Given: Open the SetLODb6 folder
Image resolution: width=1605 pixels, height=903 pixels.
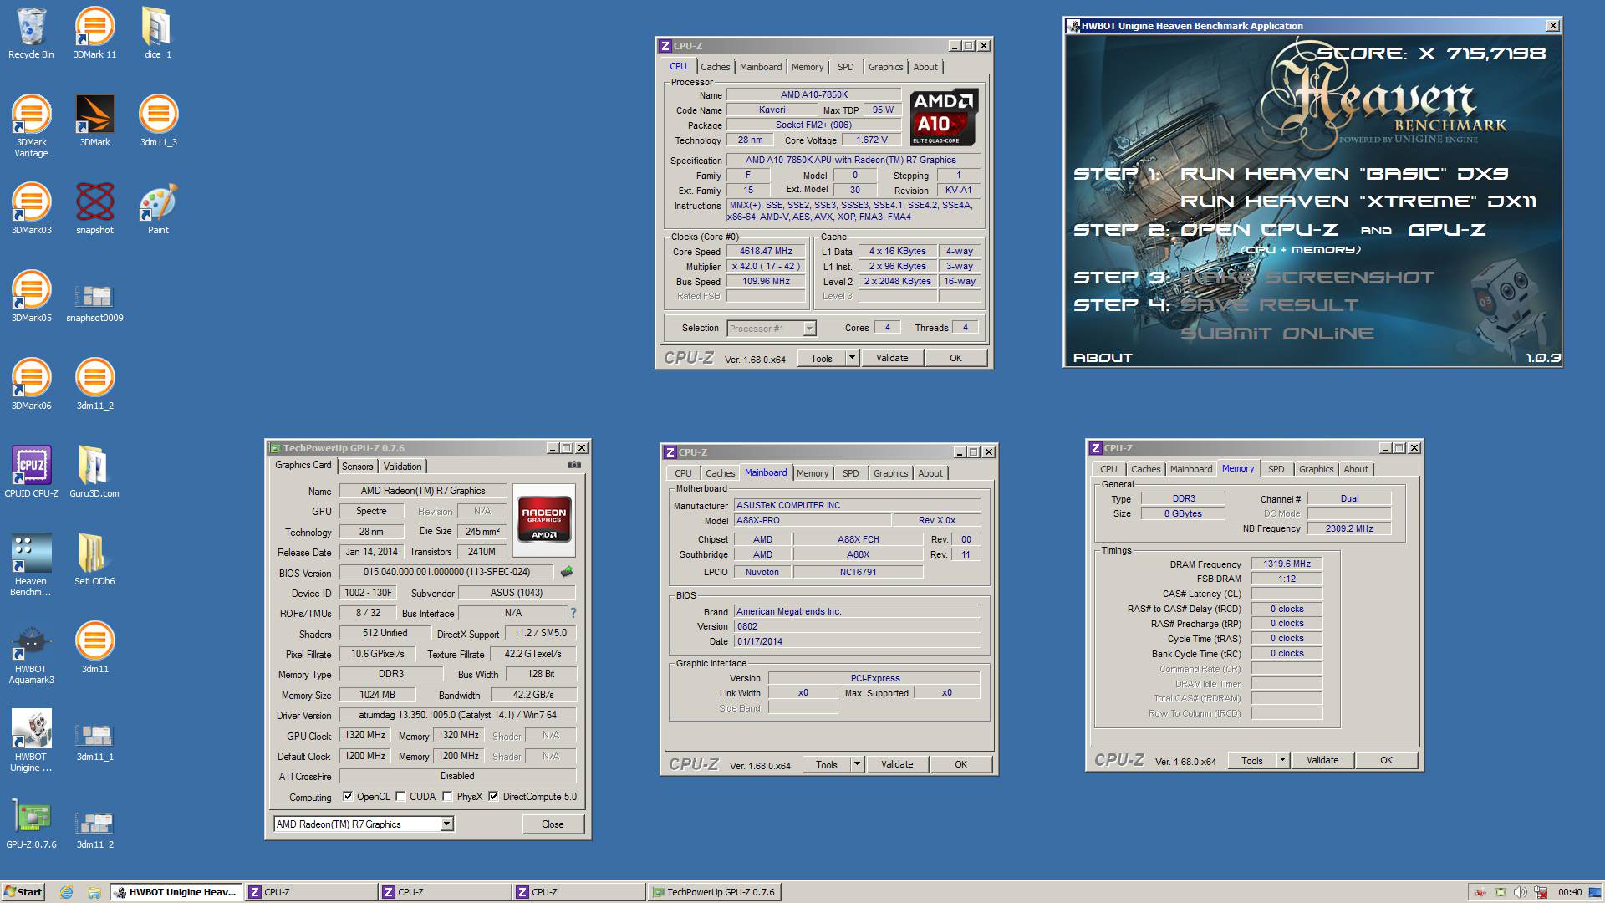Looking at the screenshot, I should (x=94, y=560).
